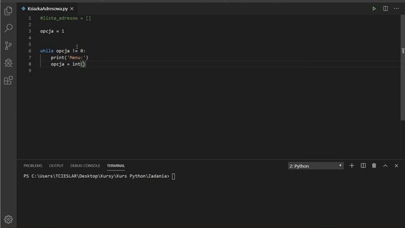
Task: Close the KsiazkaAdresowa.py tab
Action: 72,8
